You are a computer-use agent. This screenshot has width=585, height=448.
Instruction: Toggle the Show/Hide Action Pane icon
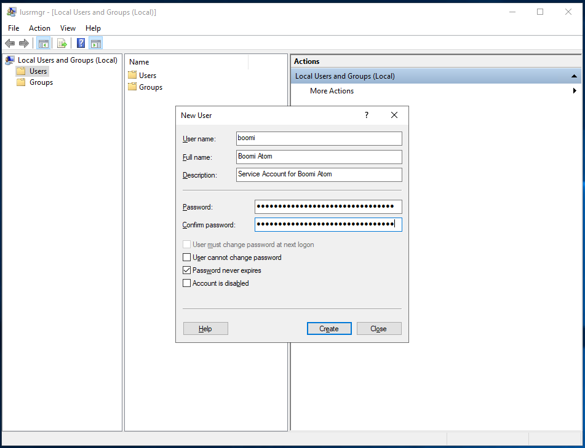pos(96,43)
